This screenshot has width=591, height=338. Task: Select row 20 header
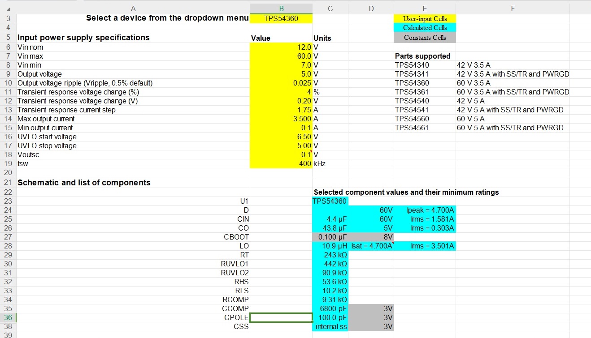pyautogui.click(x=8, y=172)
